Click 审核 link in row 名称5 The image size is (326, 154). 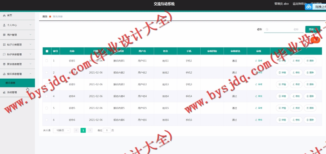click(x=258, y=108)
